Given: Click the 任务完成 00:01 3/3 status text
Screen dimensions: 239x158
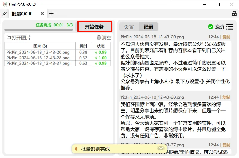Looking at the screenshot, I should pos(54,25).
